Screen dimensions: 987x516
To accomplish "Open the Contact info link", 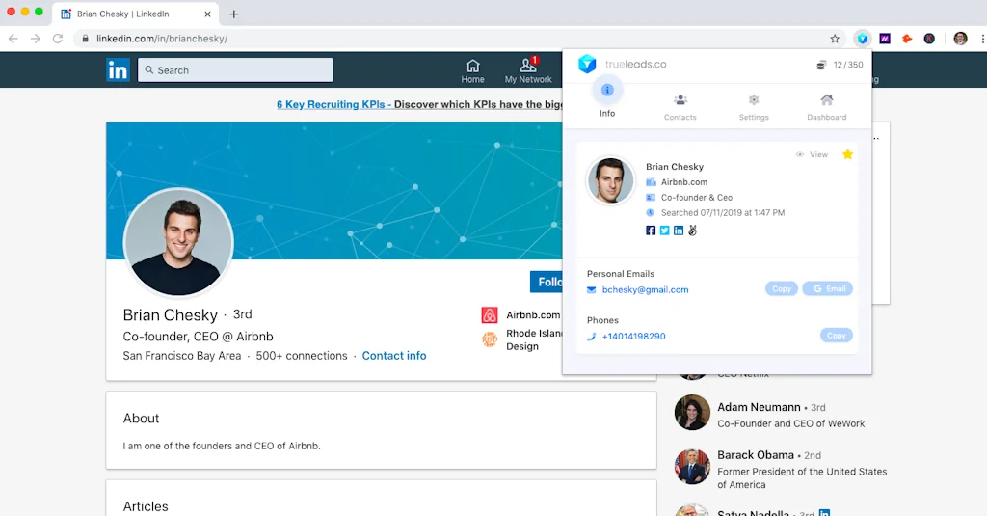I will click(394, 355).
